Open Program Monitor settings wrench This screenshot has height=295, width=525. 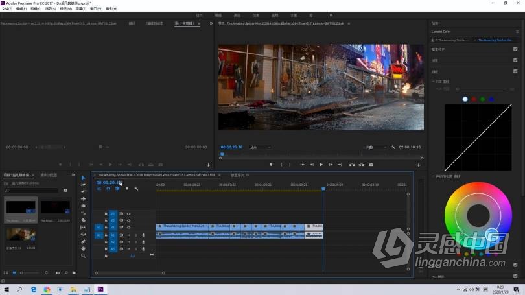(393, 147)
